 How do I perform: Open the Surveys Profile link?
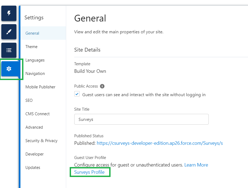coord(90,172)
